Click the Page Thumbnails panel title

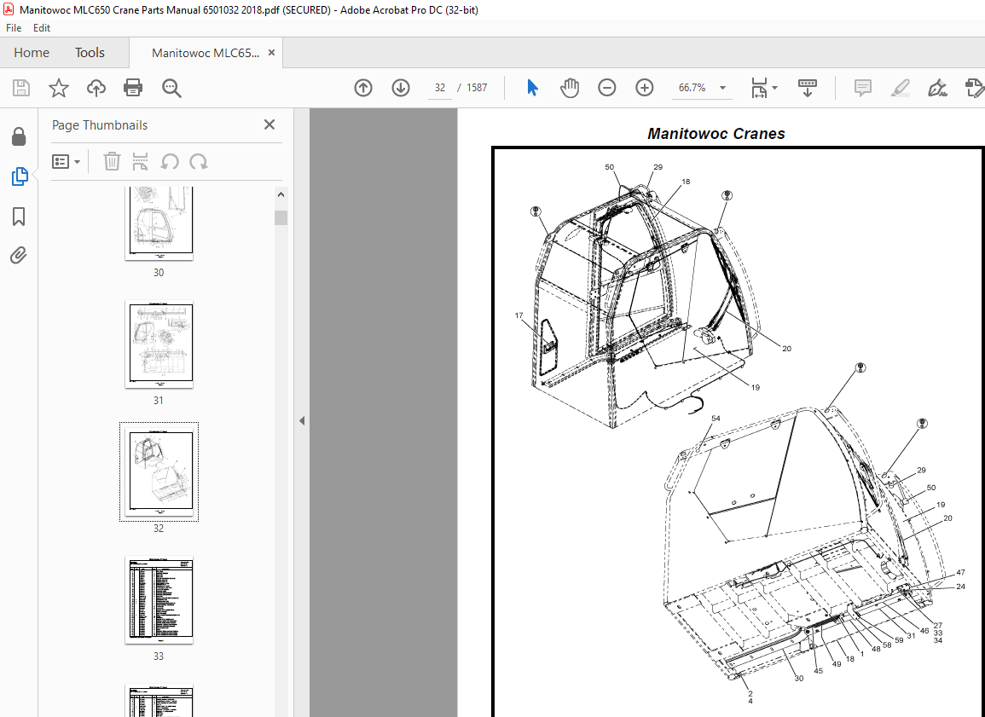pyautogui.click(x=100, y=125)
